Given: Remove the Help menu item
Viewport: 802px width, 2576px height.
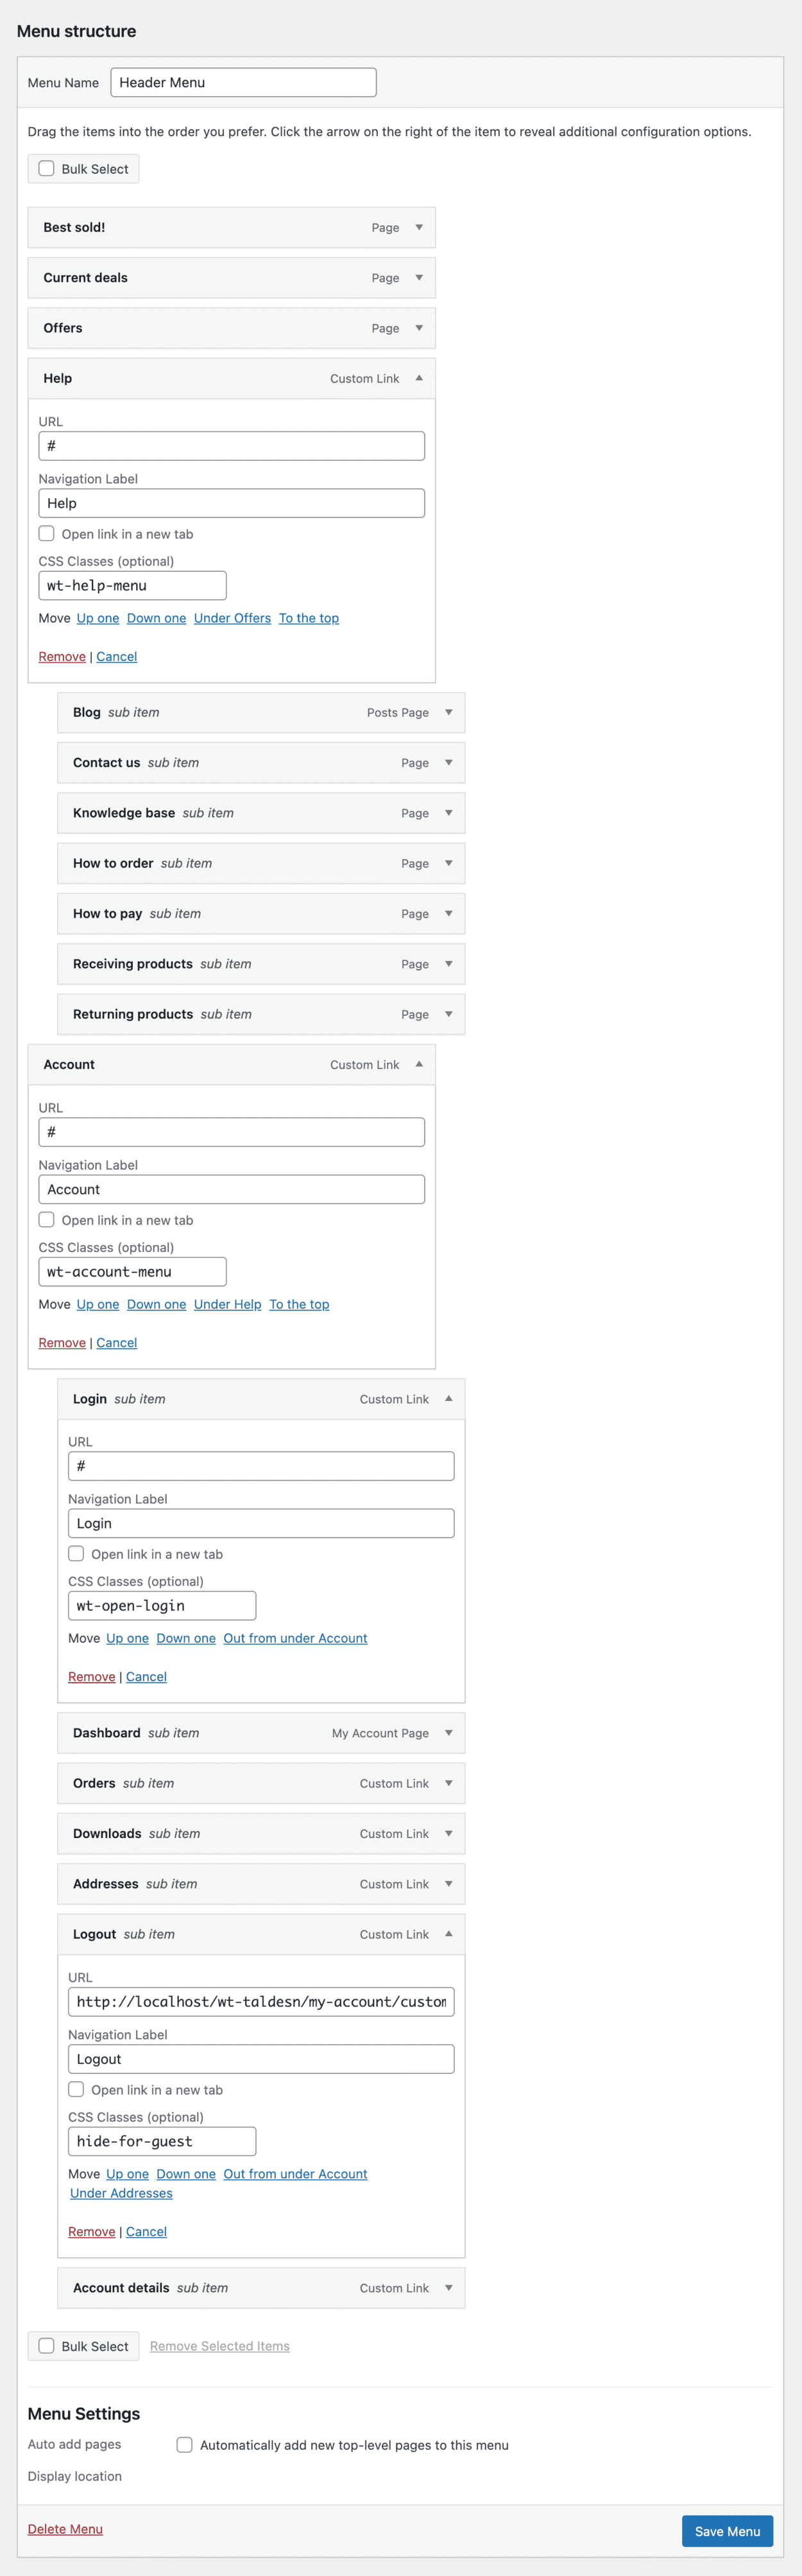Looking at the screenshot, I should [x=62, y=656].
